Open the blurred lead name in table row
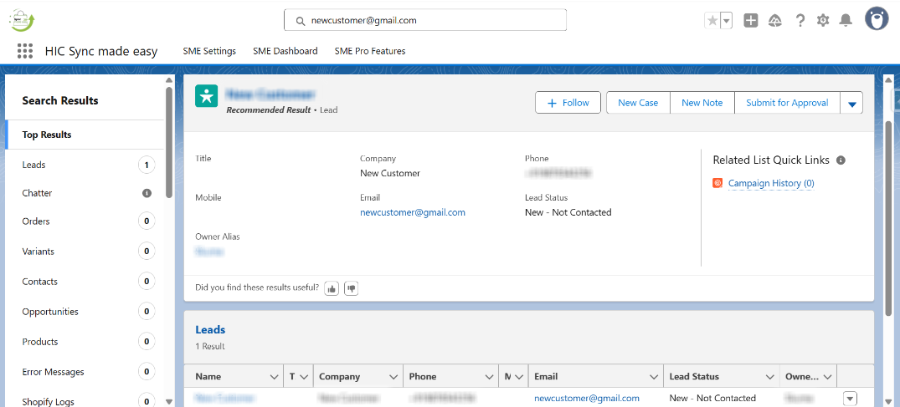The width and height of the screenshot is (900, 407). click(x=225, y=398)
